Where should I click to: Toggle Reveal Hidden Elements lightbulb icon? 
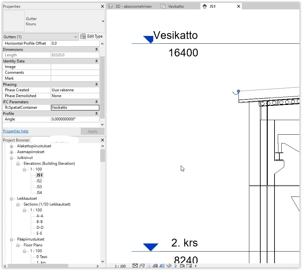(176, 266)
